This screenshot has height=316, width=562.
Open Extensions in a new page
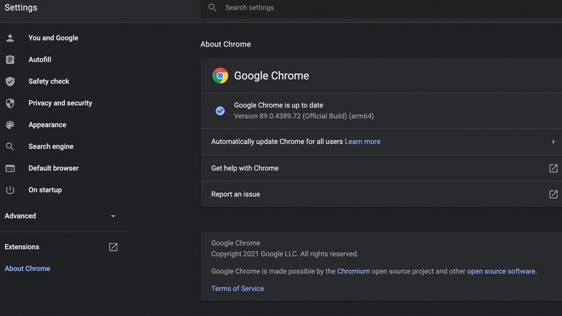coord(113,247)
